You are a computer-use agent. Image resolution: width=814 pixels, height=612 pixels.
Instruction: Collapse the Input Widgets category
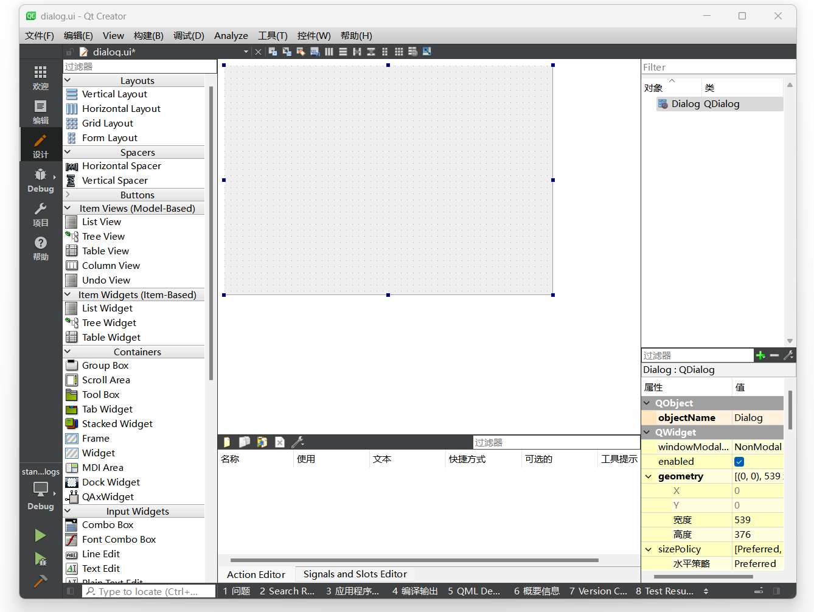[x=68, y=511]
